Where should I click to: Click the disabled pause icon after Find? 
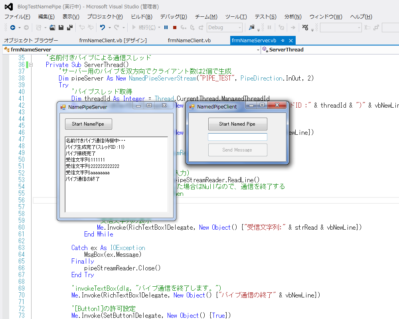(269, 27)
